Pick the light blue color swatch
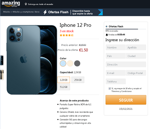Screen dimensions: 150x129 coord(63,63)
